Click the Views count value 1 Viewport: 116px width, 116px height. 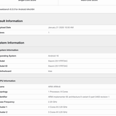[49, 32]
